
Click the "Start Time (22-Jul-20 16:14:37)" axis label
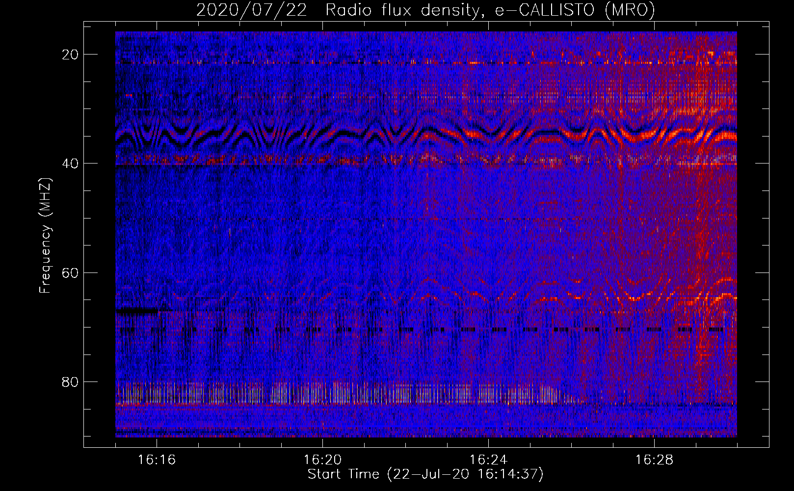pyautogui.click(x=425, y=474)
